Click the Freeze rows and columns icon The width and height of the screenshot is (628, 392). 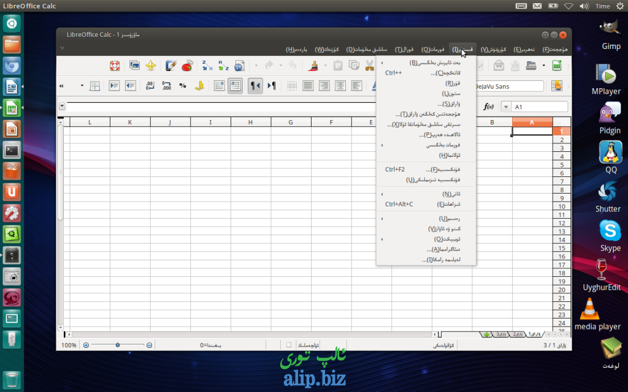pyautogui.click(x=94, y=86)
